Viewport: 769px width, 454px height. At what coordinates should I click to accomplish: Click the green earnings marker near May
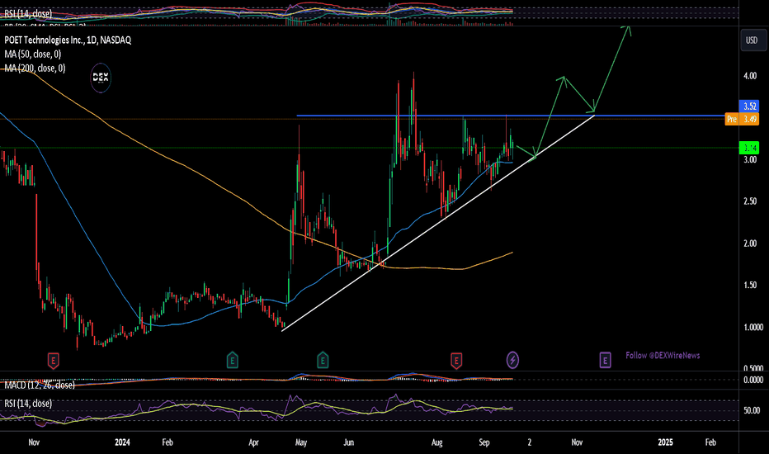[x=323, y=361]
